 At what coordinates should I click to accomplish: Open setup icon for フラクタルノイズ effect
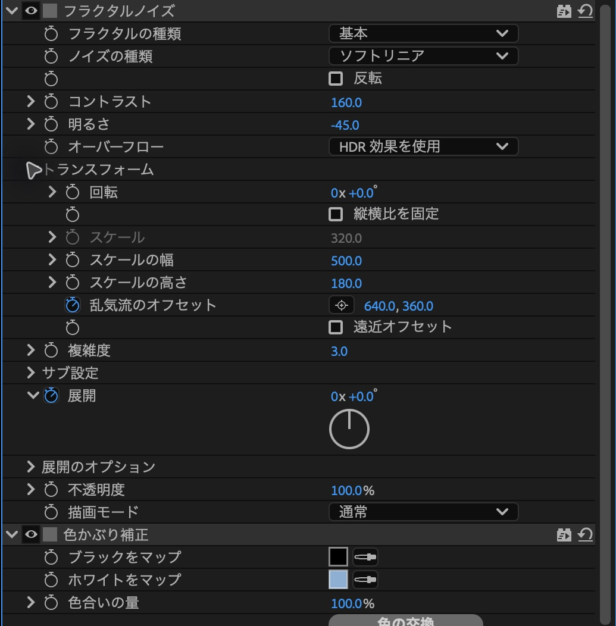(564, 11)
